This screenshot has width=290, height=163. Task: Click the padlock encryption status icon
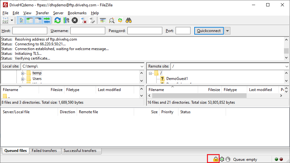click(216, 159)
